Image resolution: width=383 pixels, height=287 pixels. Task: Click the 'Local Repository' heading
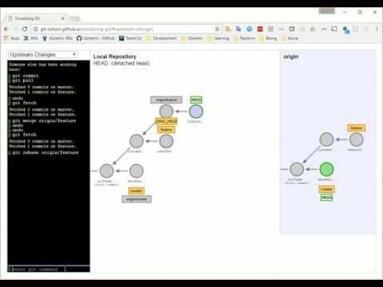[x=115, y=57]
